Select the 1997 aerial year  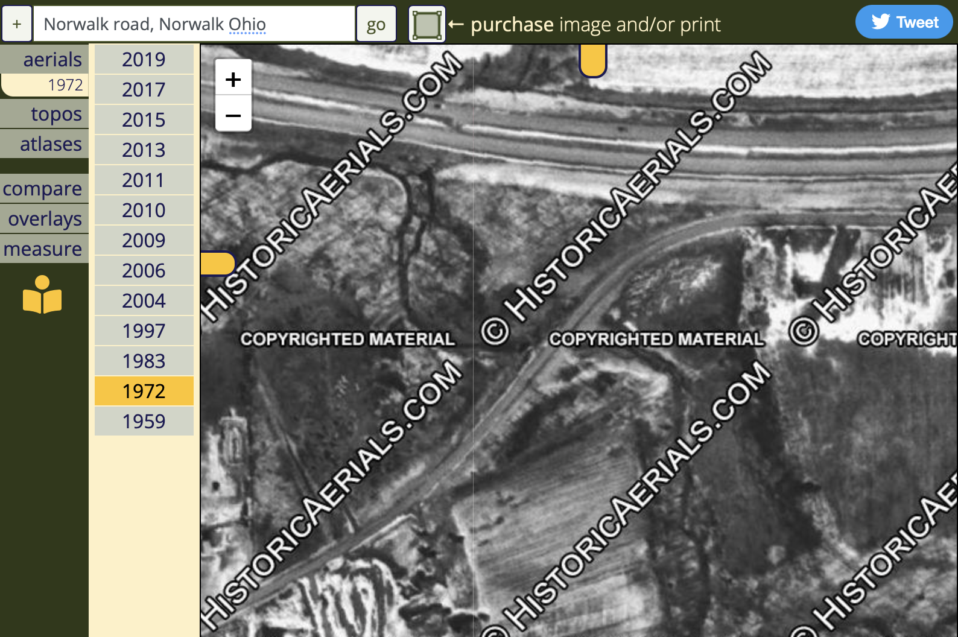pos(144,331)
